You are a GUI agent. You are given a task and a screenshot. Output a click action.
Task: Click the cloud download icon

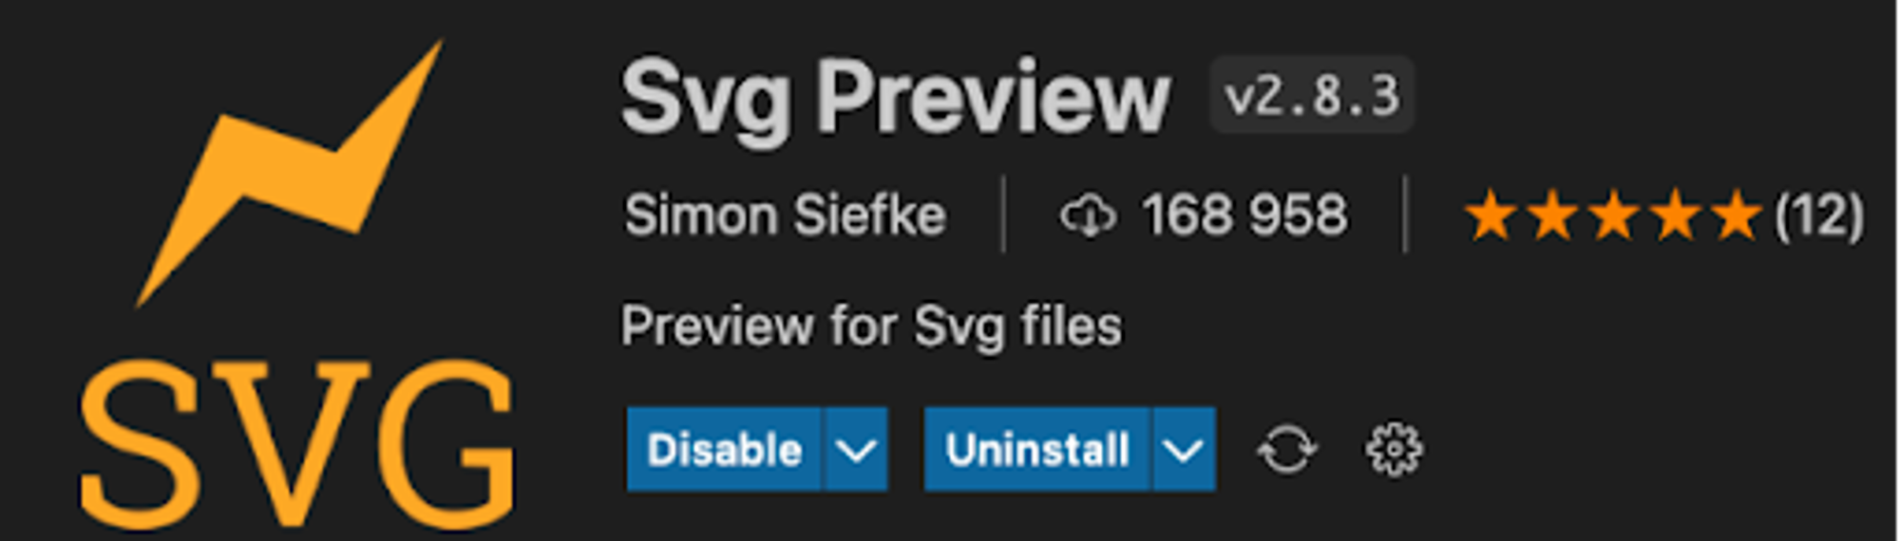[x=1089, y=215]
